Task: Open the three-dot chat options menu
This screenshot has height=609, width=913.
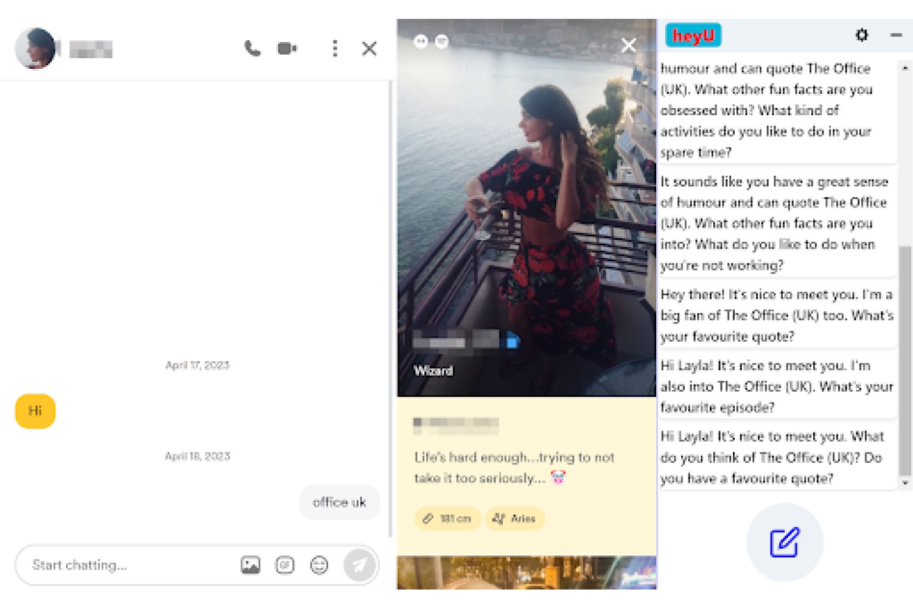Action: pyautogui.click(x=335, y=48)
